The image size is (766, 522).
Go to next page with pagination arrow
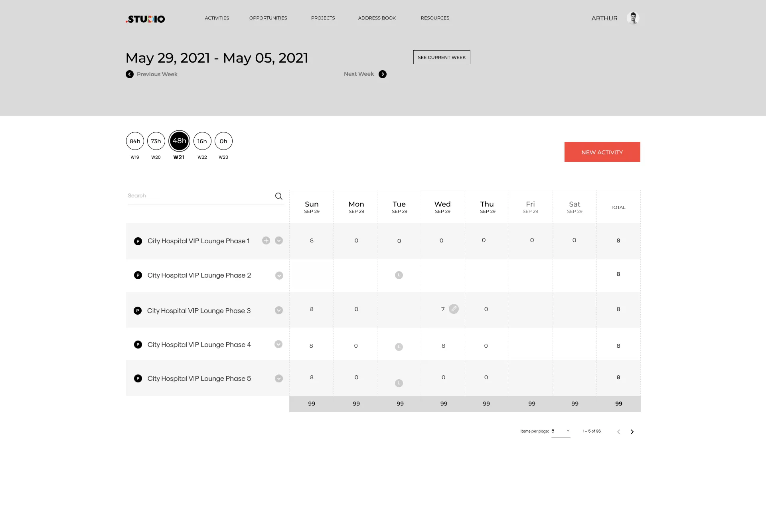tap(632, 431)
